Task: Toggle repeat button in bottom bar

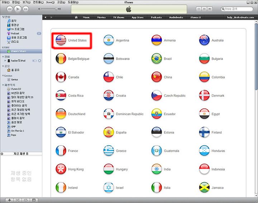Action: coord(26,200)
